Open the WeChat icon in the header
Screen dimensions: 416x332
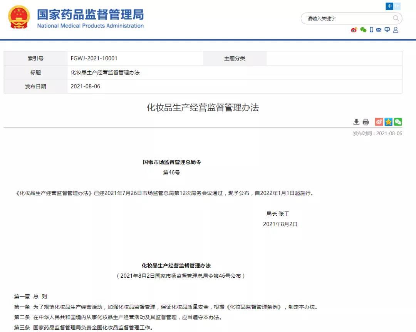click(x=363, y=30)
